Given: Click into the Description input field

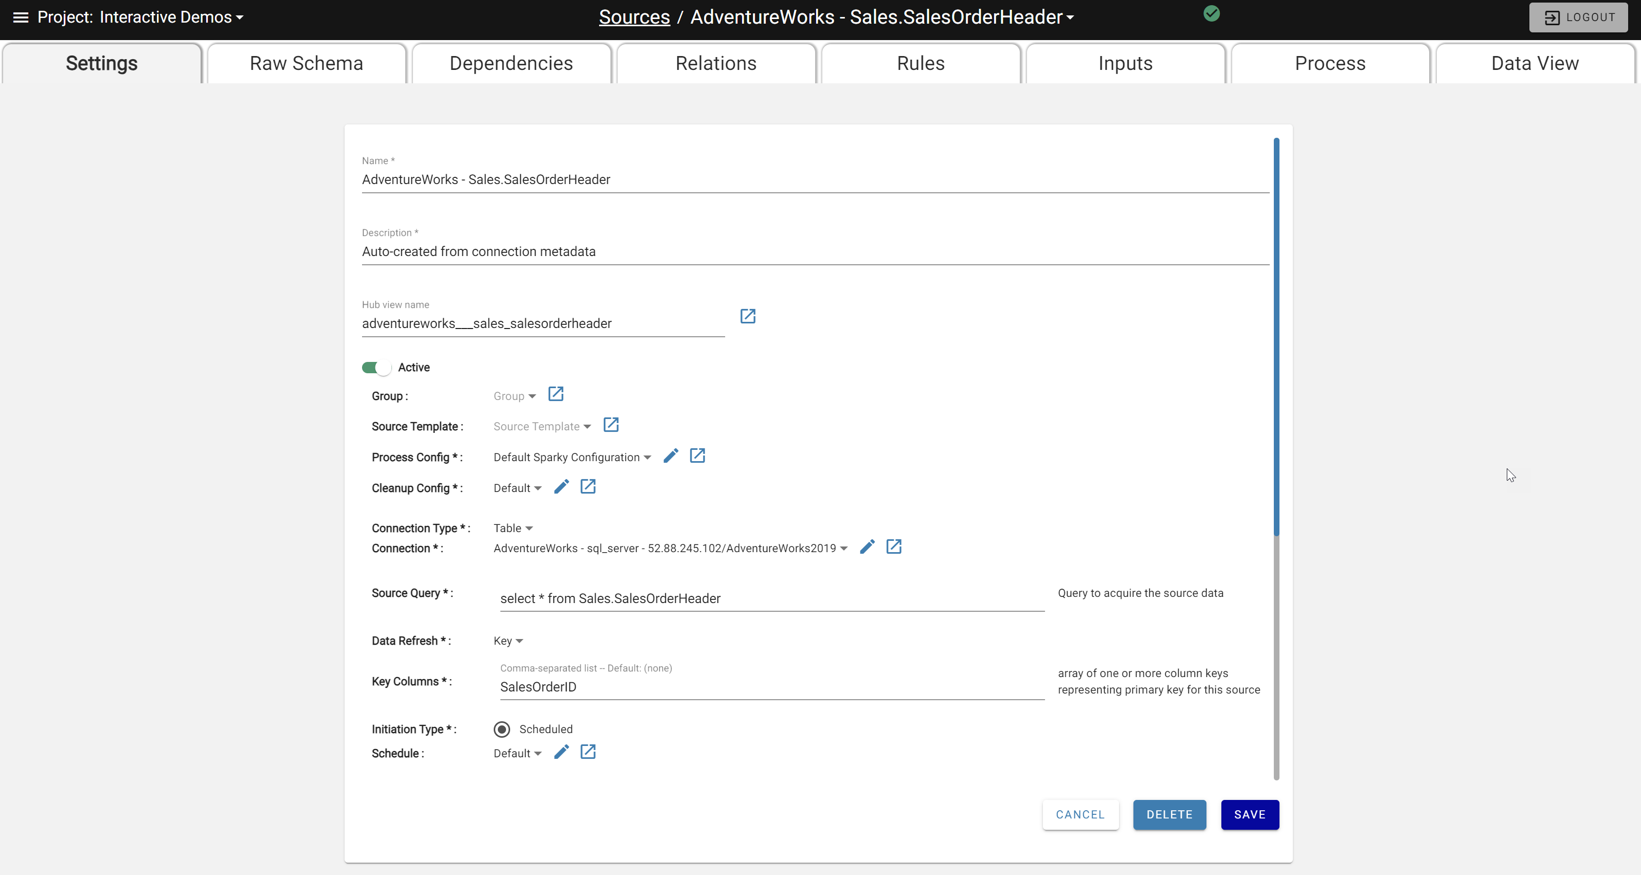Looking at the screenshot, I should tap(816, 251).
